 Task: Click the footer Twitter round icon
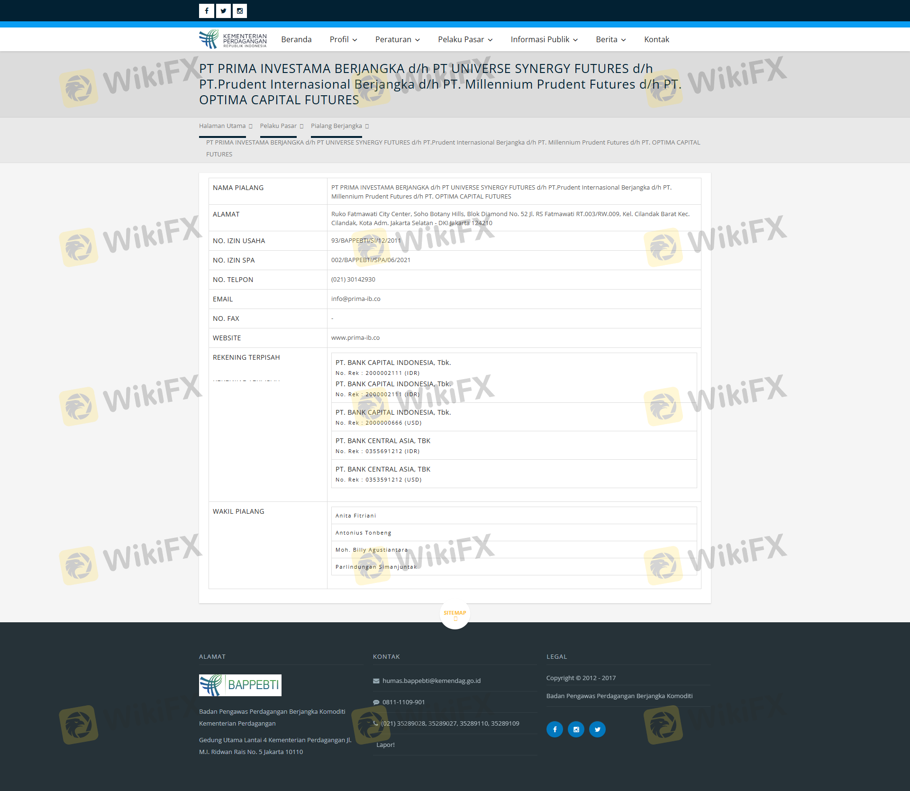(x=597, y=729)
